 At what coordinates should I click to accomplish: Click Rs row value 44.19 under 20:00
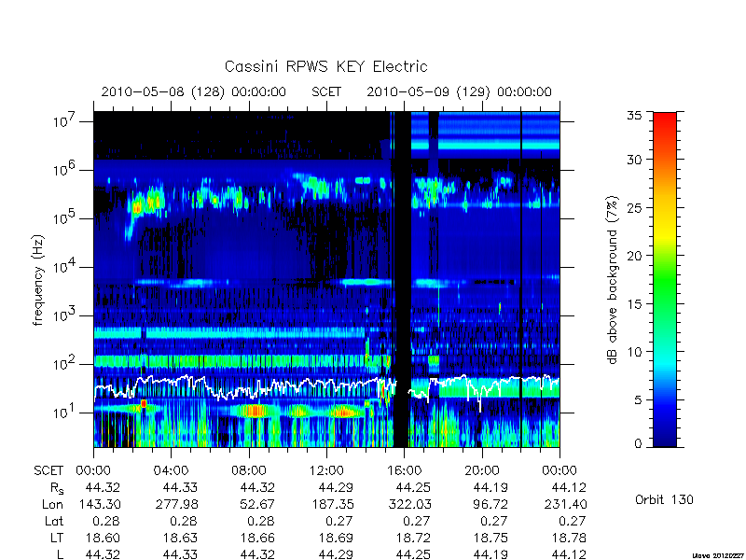490,487
